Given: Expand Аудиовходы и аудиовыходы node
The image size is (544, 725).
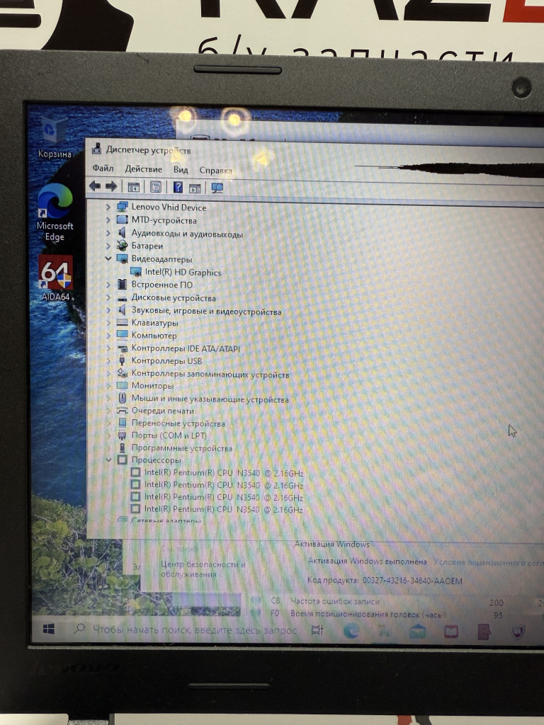Looking at the screenshot, I should click(108, 232).
